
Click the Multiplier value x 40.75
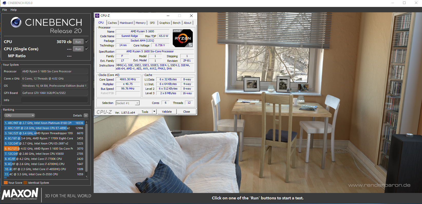coord(128,84)
